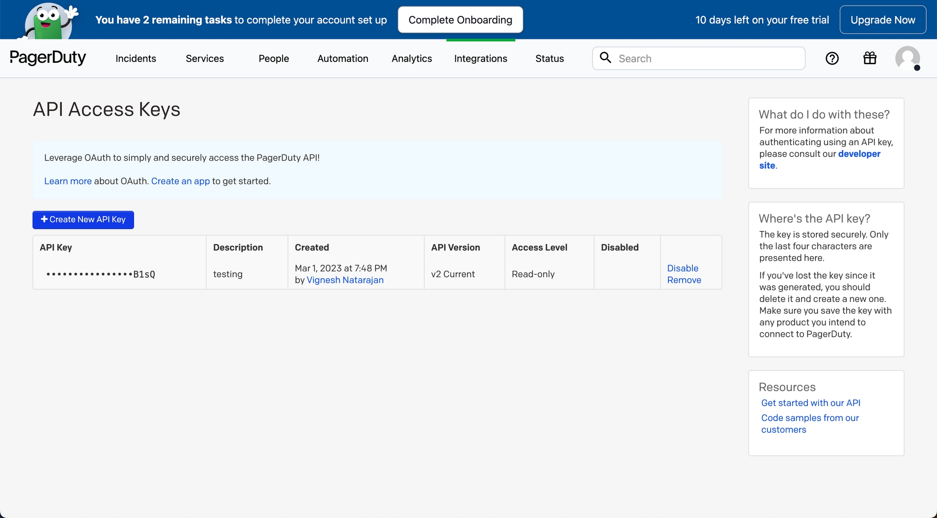Expand the People navigation menu
This screenshot has height=518, width=937.
point(274,59)
